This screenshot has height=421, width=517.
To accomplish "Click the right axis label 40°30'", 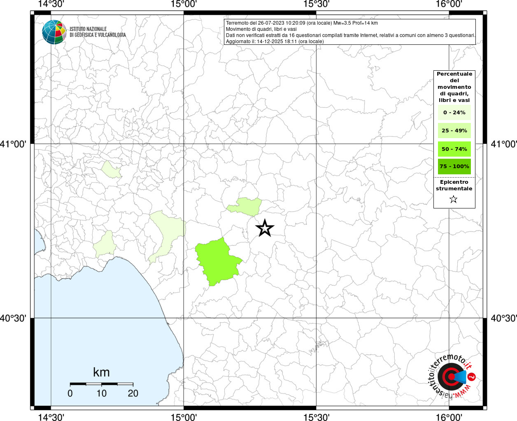I will [x=504, y=318].
